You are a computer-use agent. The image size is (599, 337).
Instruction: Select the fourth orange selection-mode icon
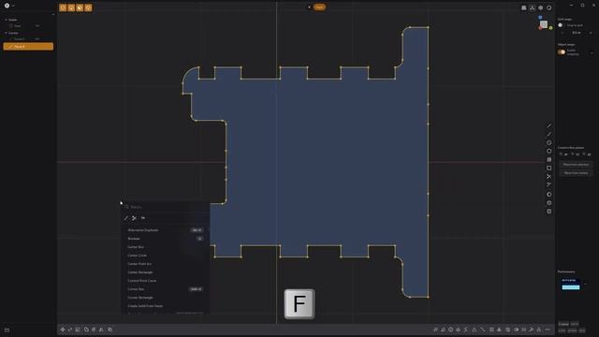tap(88, 7)
